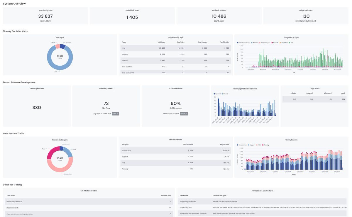
Task: Click Total Github Issues value 1 405
Action: [132, 17]
